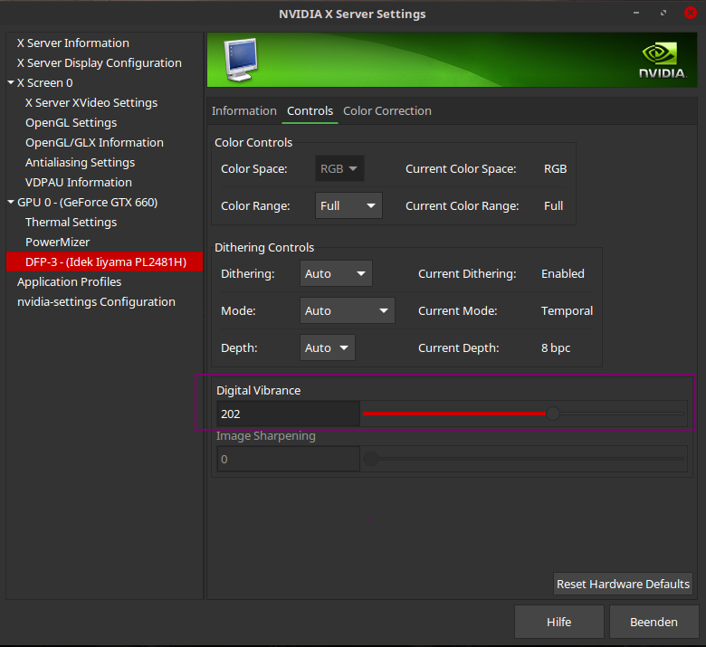Switch to the Color Correction tab
Viewport: 706px width, 647px height.
coord(387,110)
